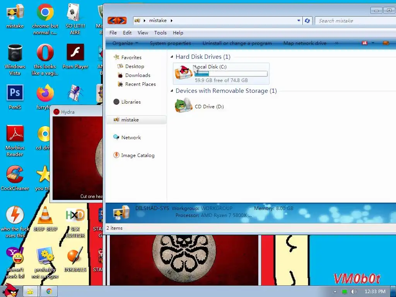
Task: Open the Help menu
Action: [178, 32]
